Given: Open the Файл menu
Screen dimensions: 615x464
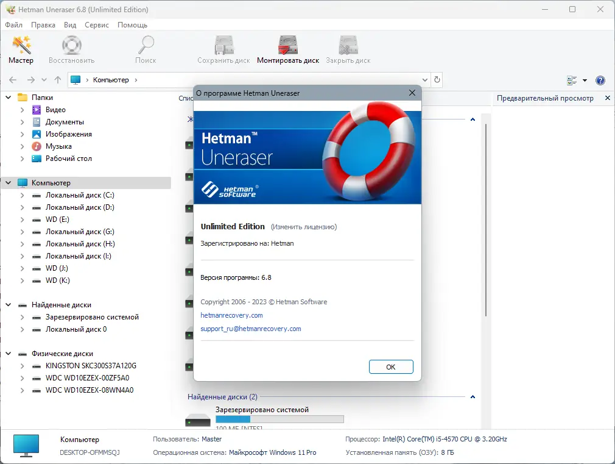Looking at the screenshot, I should (x=13, y=25).
